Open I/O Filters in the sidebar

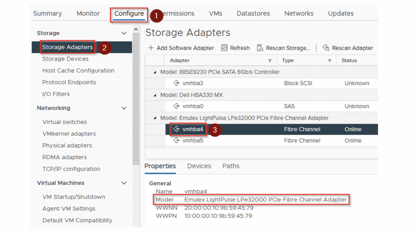[56, 94]
